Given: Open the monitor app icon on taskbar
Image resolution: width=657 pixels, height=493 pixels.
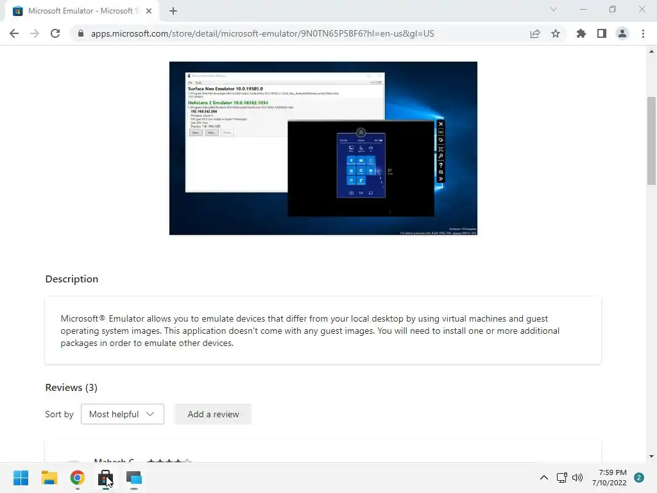Looking at the screenshot, I should [x=134, y=478].
